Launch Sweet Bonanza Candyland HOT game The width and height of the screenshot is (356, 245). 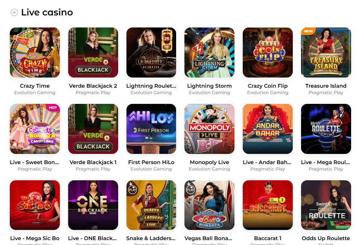click(x=35, y=129)
